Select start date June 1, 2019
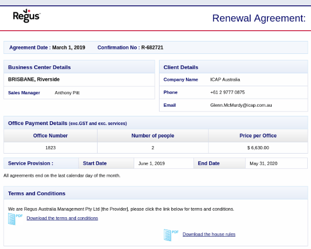Image resolution: width=311 pixels, height=249 pixels. pos(151,163)
